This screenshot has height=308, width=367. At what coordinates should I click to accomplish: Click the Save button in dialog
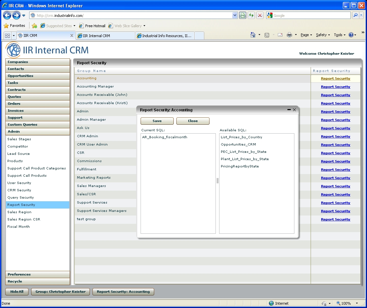pos(157,121)
